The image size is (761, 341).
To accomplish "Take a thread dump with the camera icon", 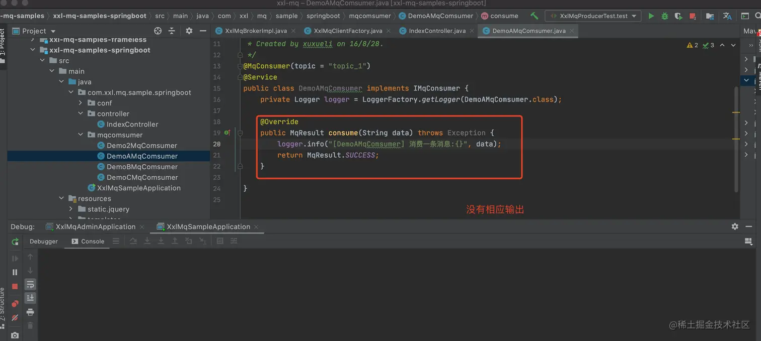I will pyautogui.click(x=15, y=335).
